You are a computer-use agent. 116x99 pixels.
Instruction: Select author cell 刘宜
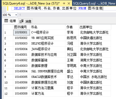pos(72,83)
